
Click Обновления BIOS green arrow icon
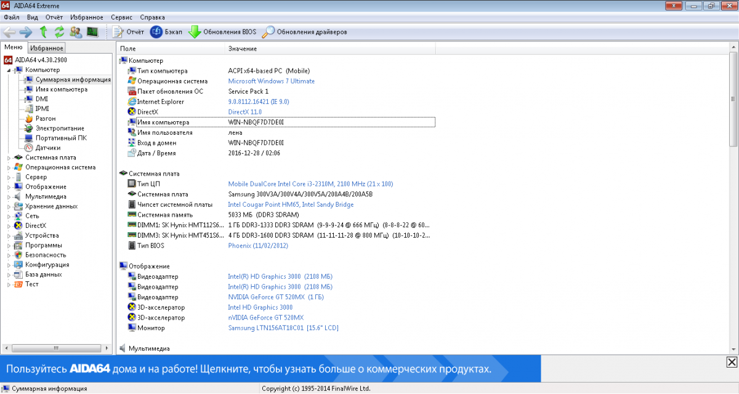pyautogui.click(x=195, y=31)
